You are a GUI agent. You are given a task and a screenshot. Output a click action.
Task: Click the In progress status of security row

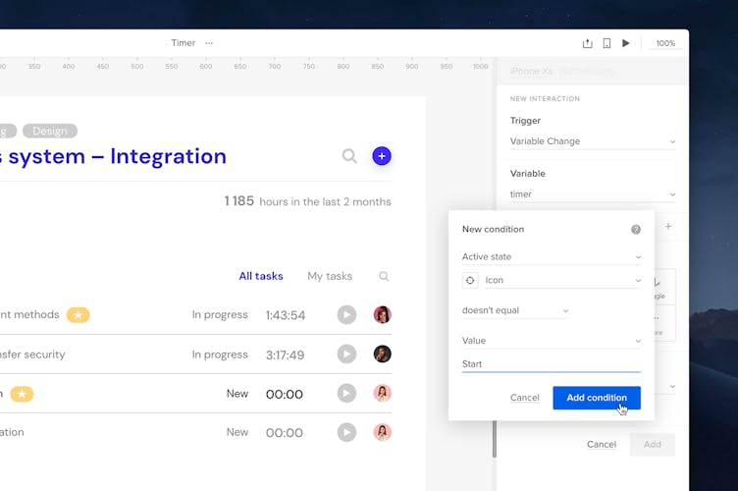(x=220, y=354)
